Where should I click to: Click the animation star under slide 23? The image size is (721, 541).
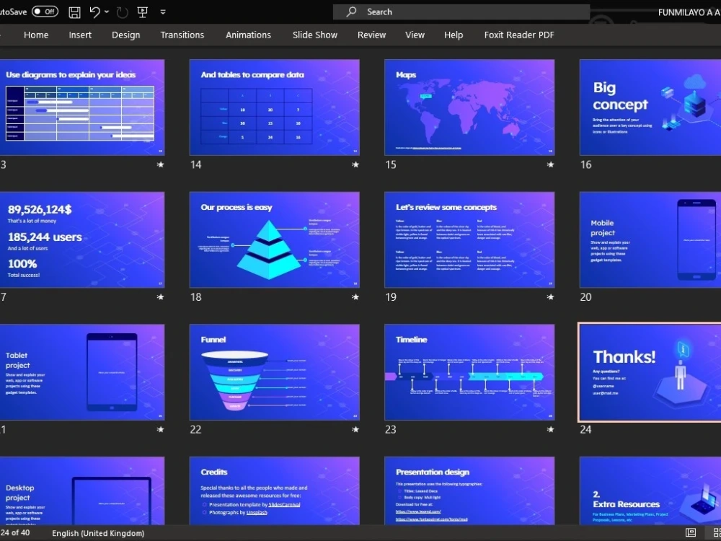tap(550, 429)
